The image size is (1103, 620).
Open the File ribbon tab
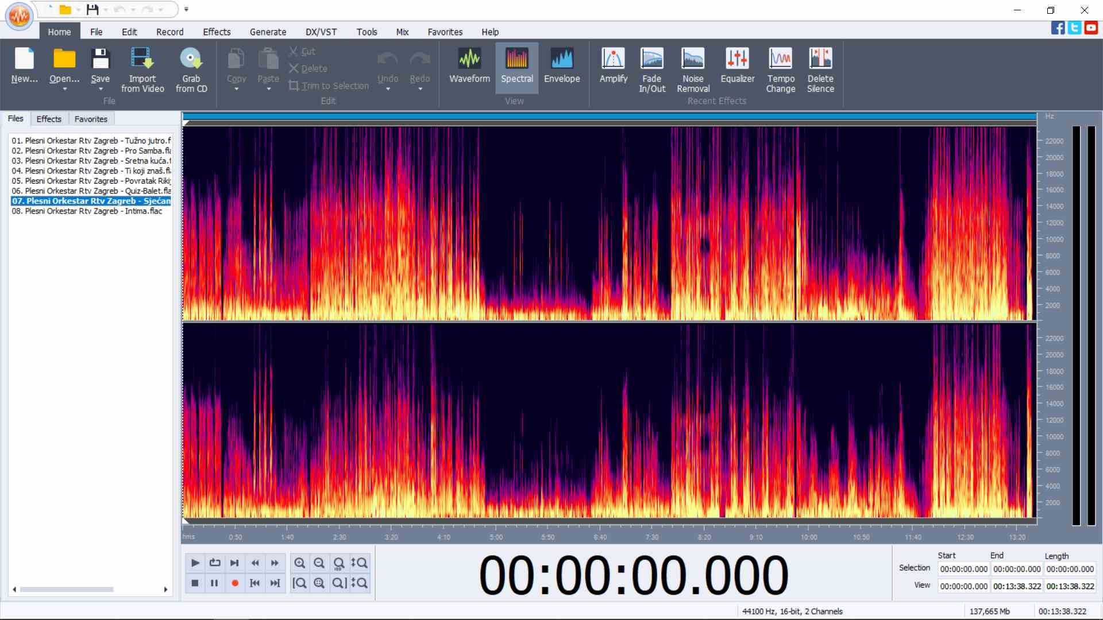pyautogui.click(x=96, y=32)
